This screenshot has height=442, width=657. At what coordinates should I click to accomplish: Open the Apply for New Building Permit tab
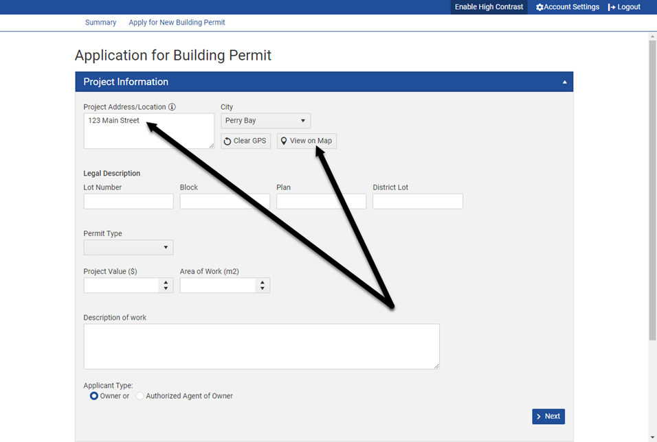click(x=177, y=22)
